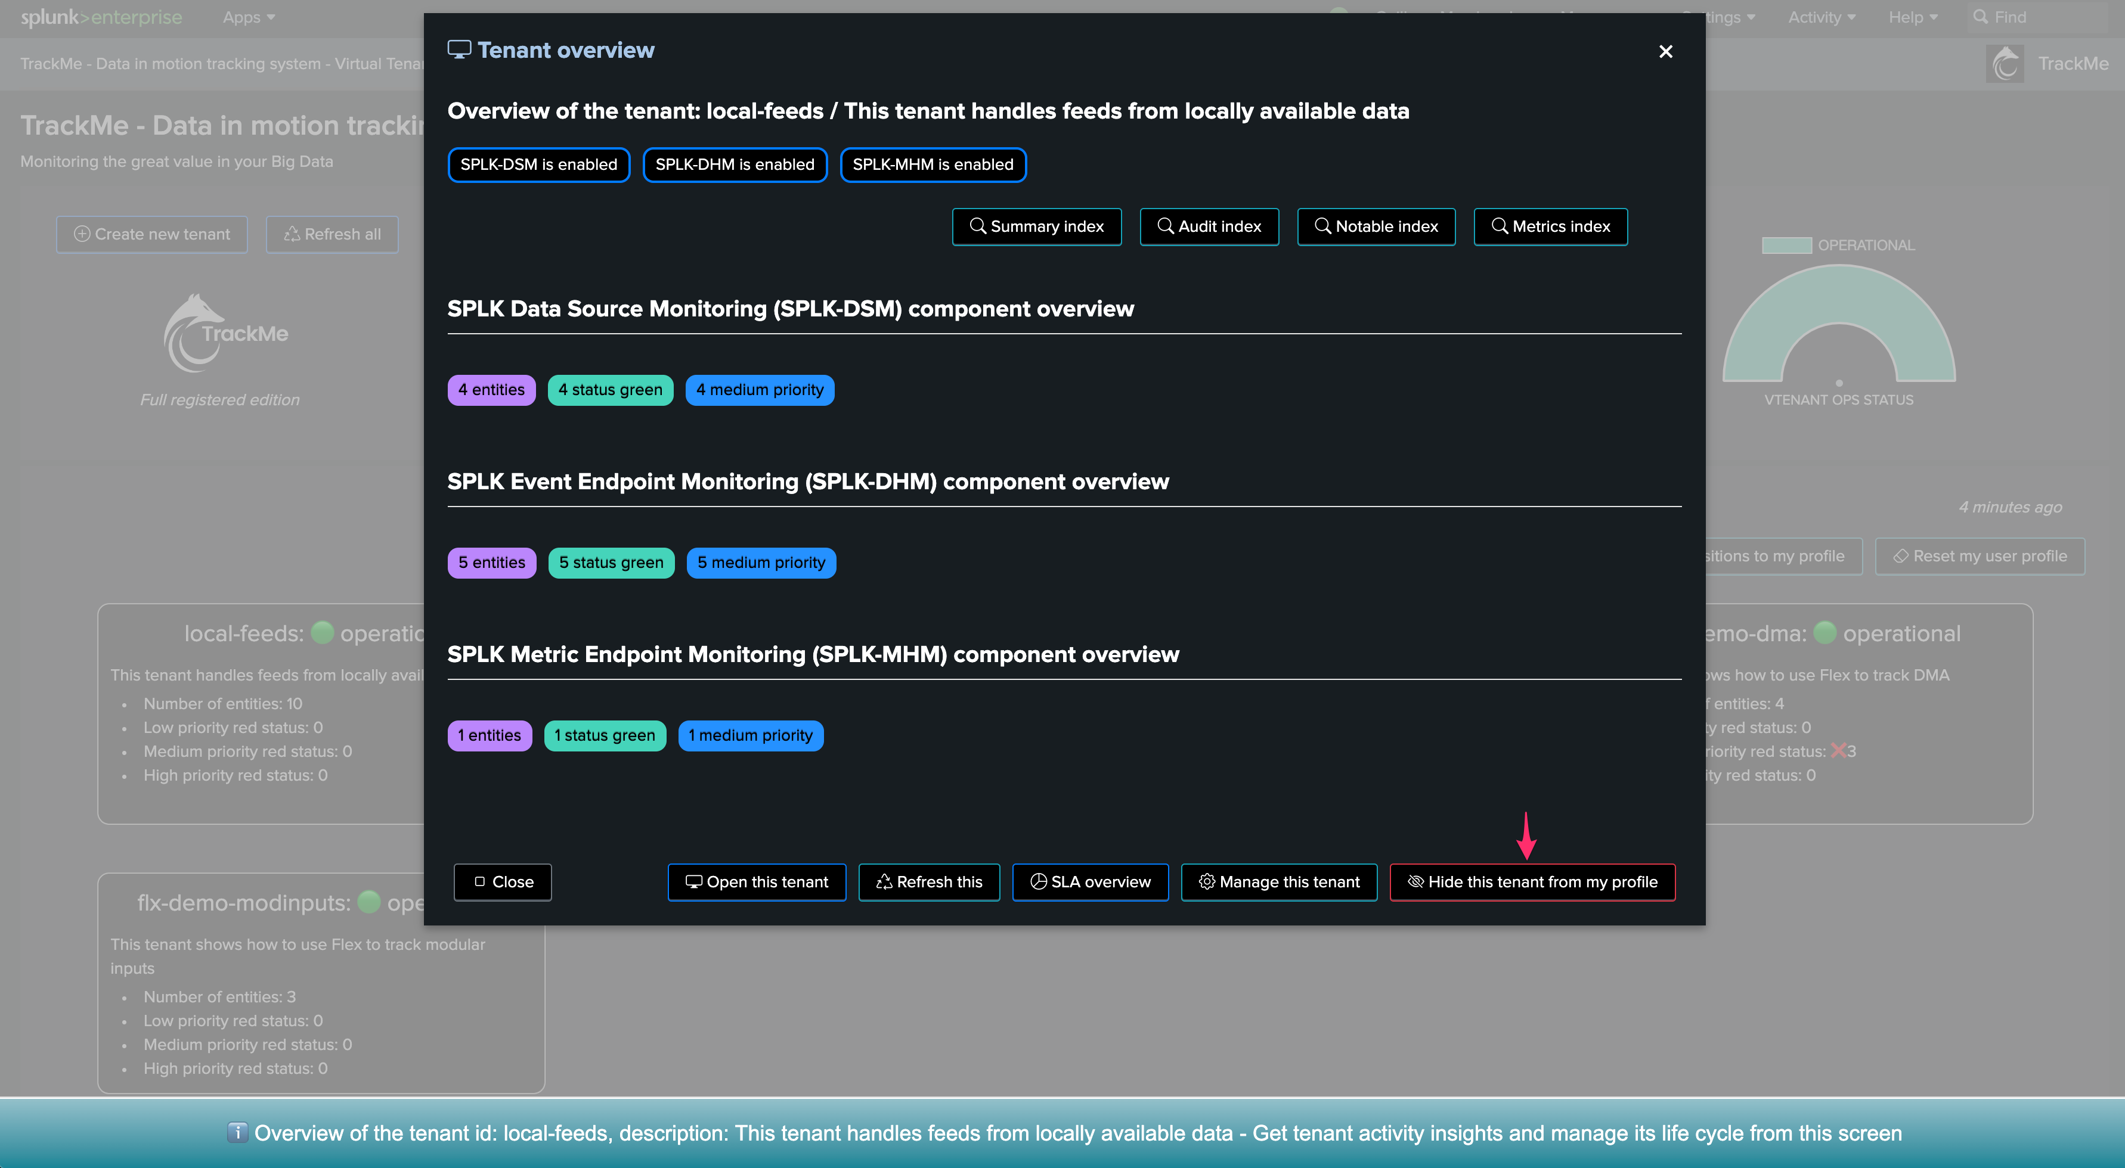Click the magnifier icon in Notable index

pyautogui.click(x=1322, y=225)
